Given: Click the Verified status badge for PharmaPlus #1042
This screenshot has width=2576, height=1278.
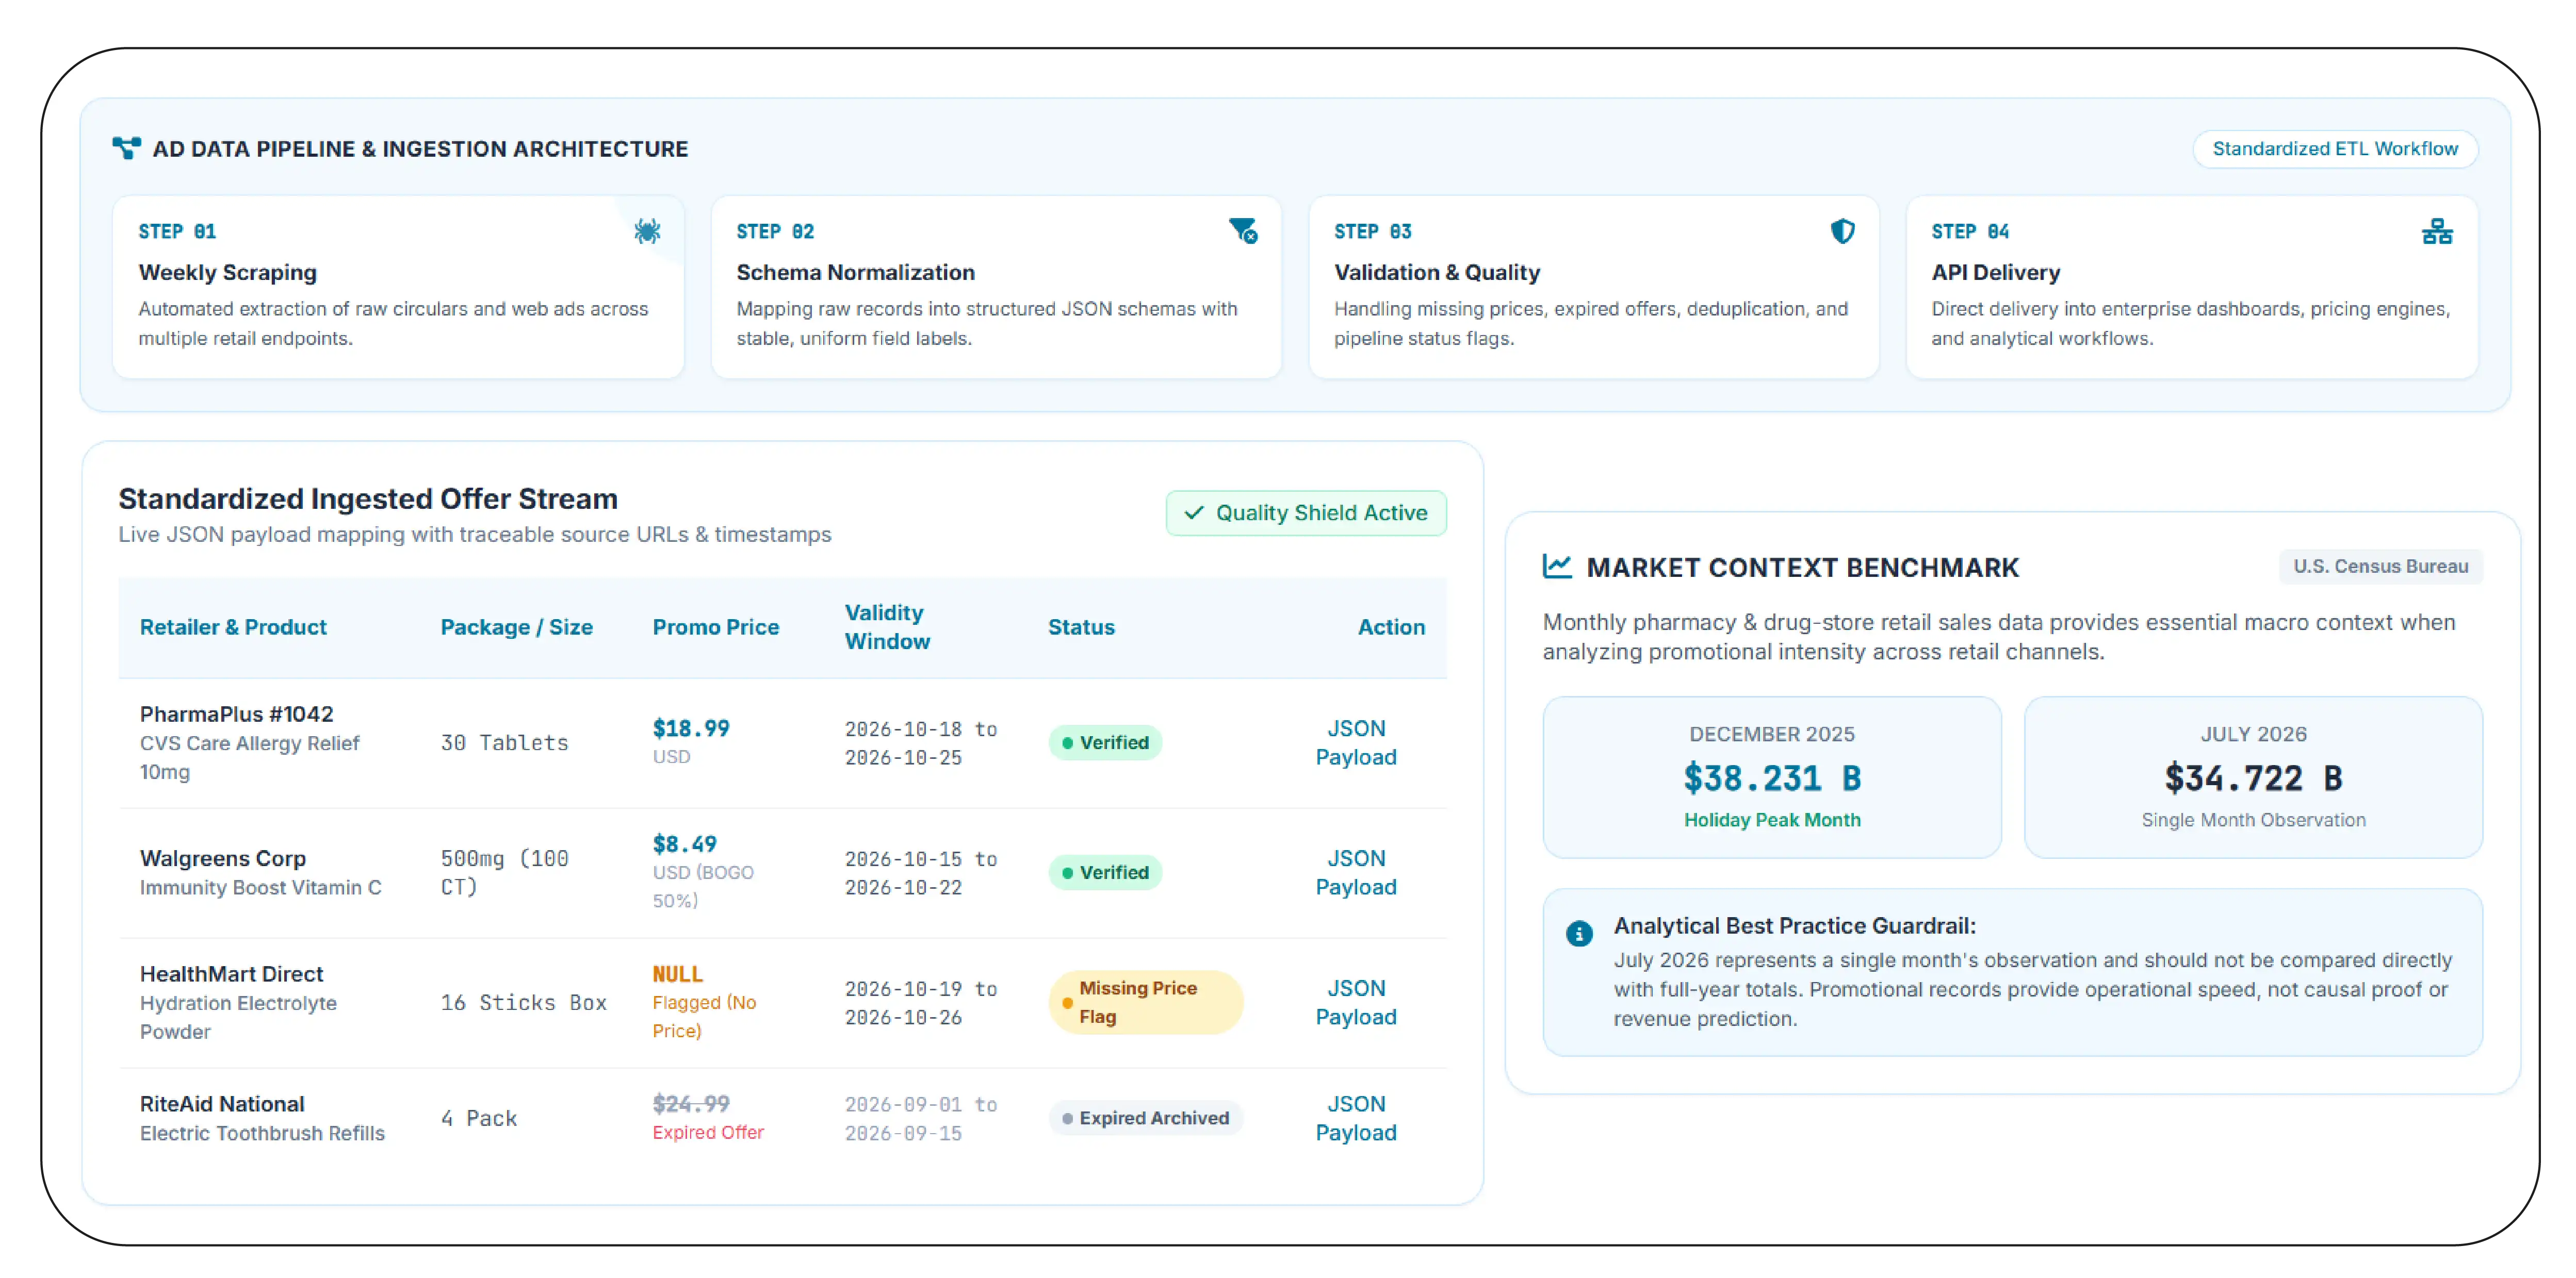Looking at the screenshot, I should [x=1105, y=742].
